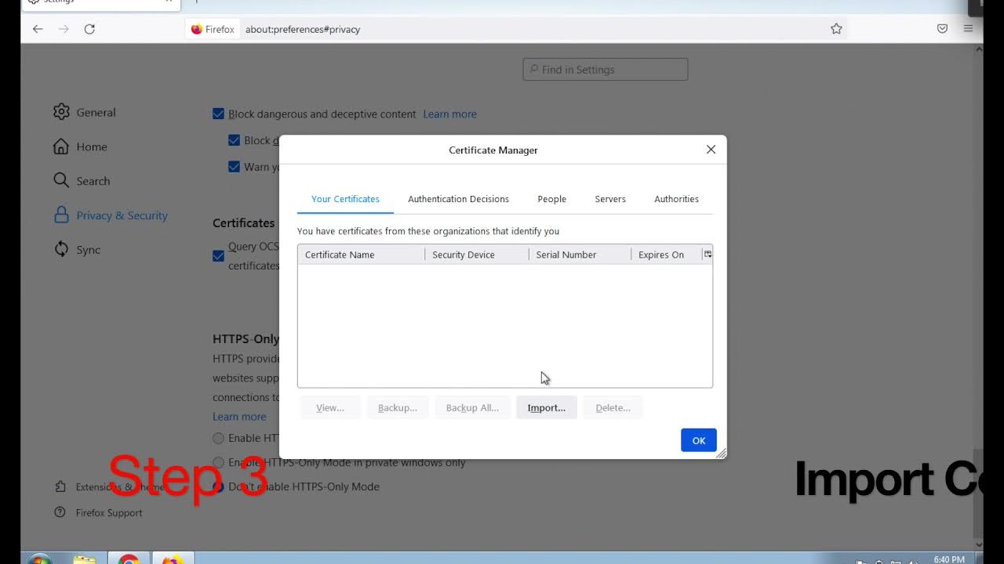Click the taskbar clock showing 6:40 PM
This screenshot has height=564, width=1004.
(x=949, y=559)
